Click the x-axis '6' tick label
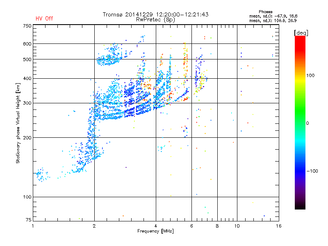 click(191, 226)
